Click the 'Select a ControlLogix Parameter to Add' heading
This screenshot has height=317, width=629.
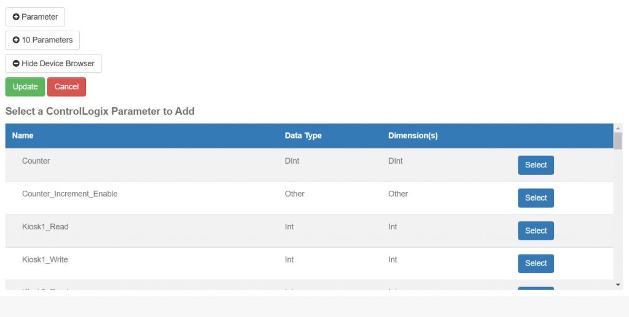(x=100, y=111)
